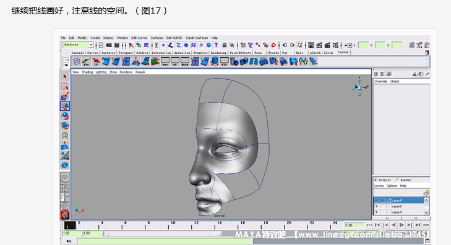Collapse the status line section before file icons
The width and height of the screenshot is (451, 245).
click(96, 45)
